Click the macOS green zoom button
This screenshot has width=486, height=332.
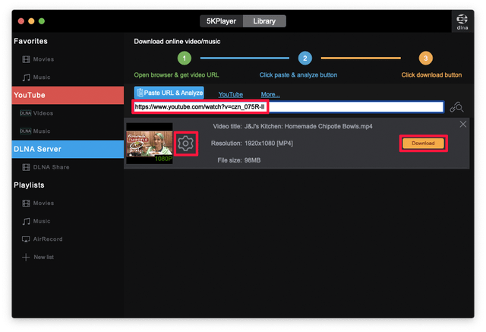pos(42,21)
